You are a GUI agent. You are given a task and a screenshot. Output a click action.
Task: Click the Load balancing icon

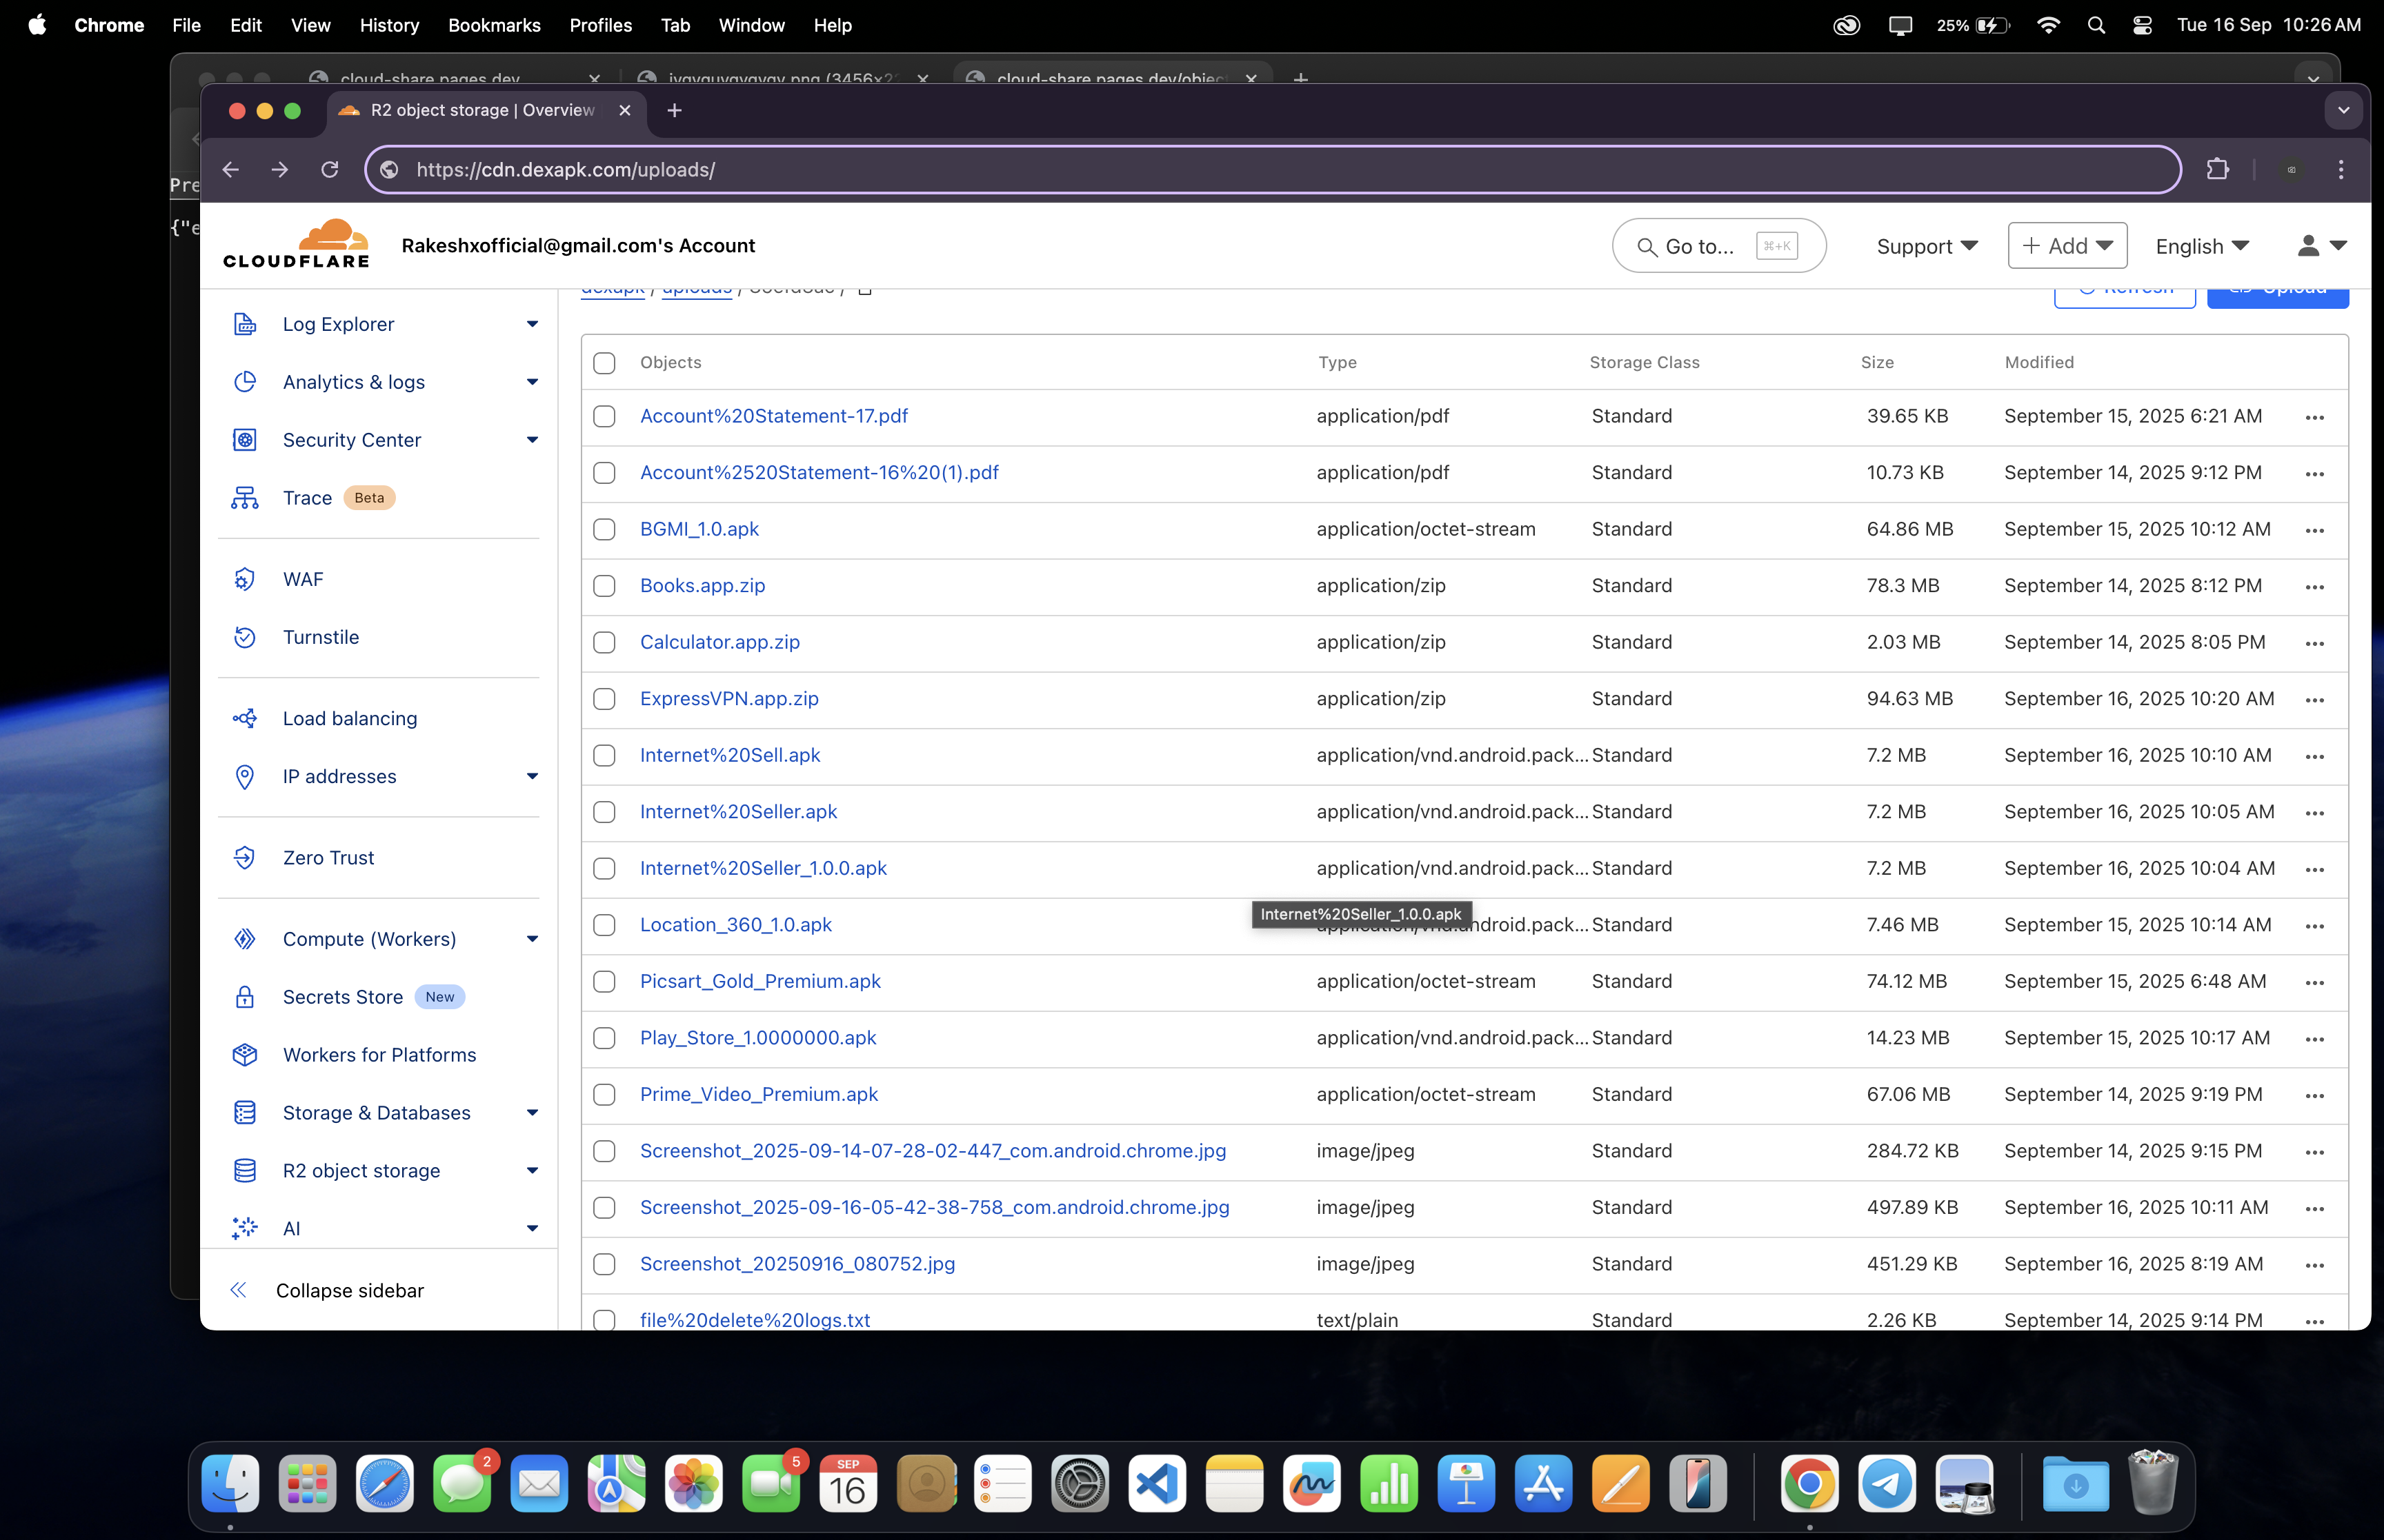[244, 718]
